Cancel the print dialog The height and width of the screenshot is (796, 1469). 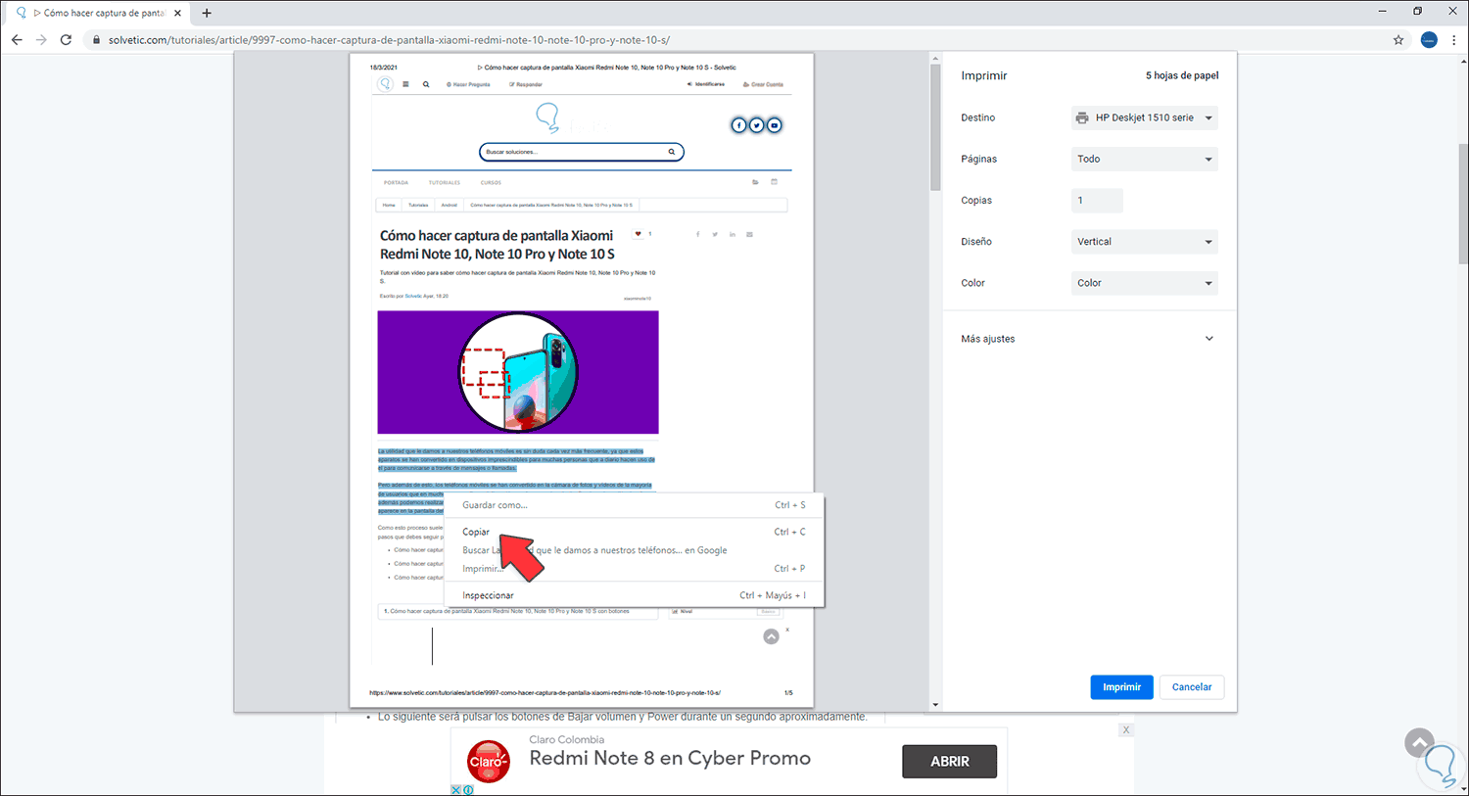(x=1192, y=687)
